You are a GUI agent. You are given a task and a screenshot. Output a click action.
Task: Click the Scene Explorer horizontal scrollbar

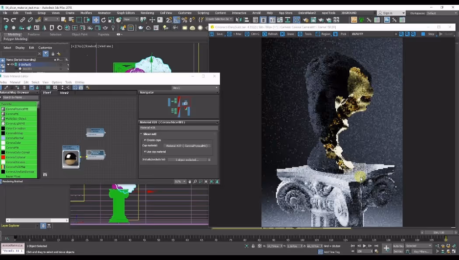tap(37, 220)
